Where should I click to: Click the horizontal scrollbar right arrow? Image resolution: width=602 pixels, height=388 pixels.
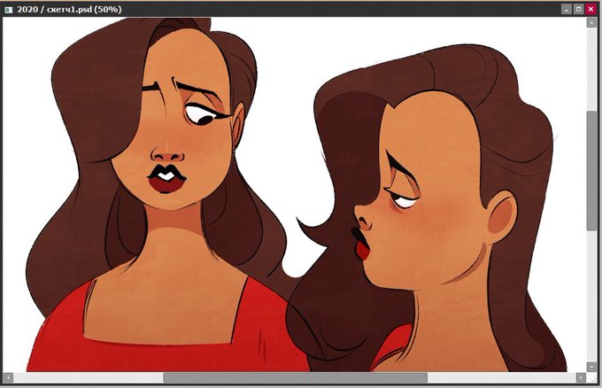(x=581, y=378)
